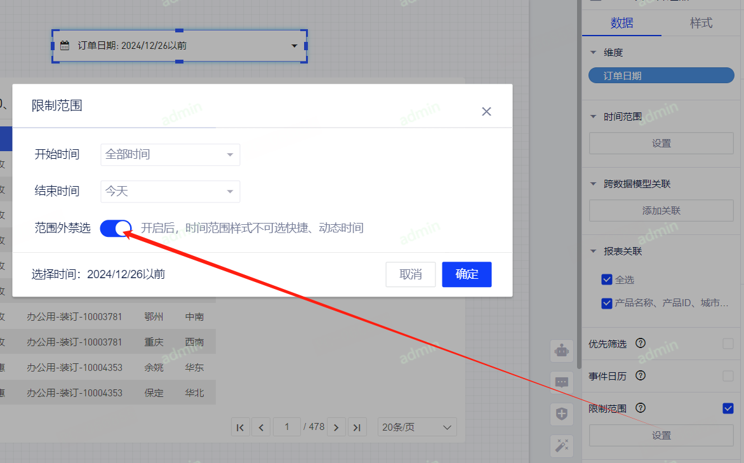This screenshot has width=744, height=463.
Task: Open the 20条/页 page size dropdown
Action: pyautogui.click(x=417, y=427)
